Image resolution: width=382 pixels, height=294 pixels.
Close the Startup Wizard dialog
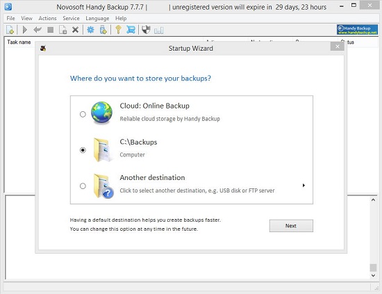click(337, 47)
